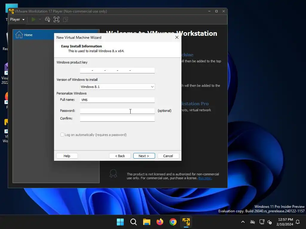Open the Windows 8.1 version dropdown
Viewport: 306px width, 229px height.
[x=117, y=87]
